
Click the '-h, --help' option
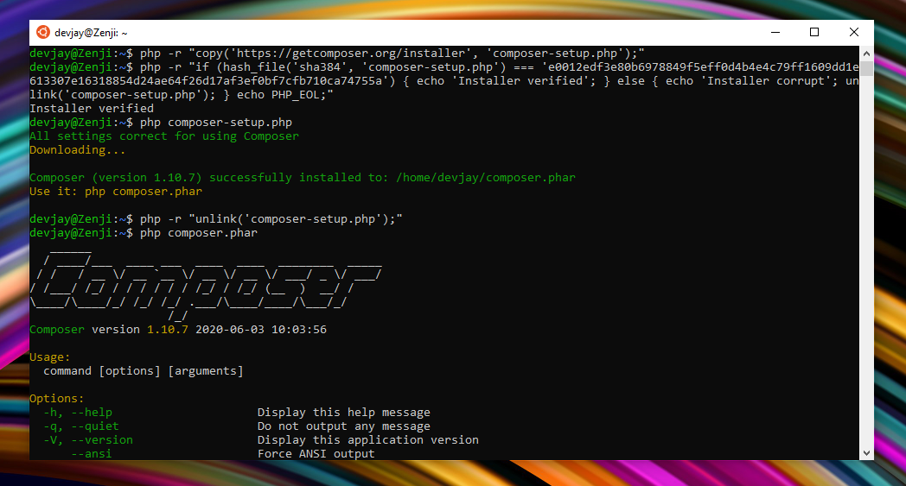coord(78,413)
